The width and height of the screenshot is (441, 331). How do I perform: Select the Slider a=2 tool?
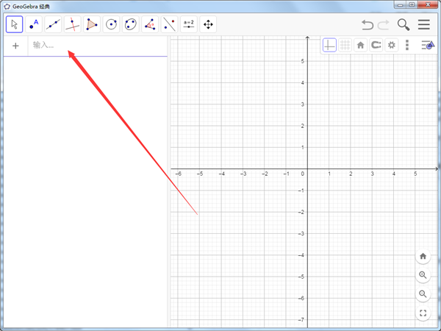(189, 24)
